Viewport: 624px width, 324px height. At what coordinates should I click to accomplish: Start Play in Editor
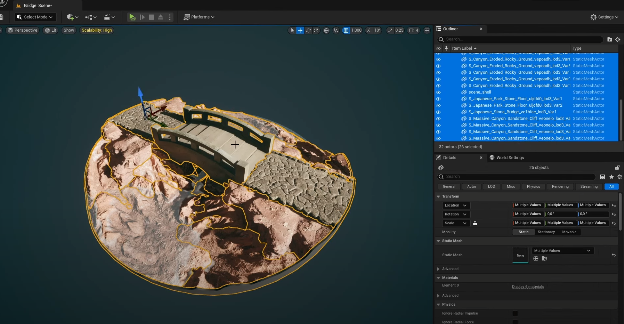point(132,17)
